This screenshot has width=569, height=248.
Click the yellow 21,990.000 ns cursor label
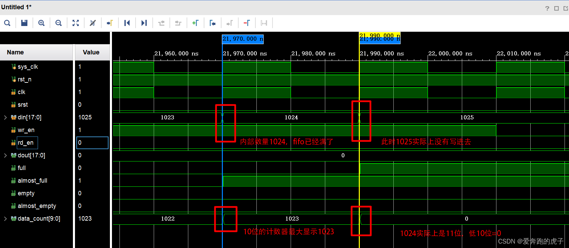point(380,36)
